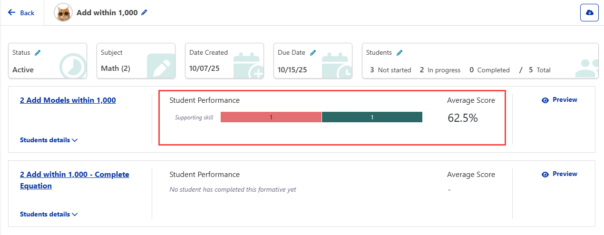Click the 2 In progress count
The width and height of the screenshot is (604, 235).
(440, 70)
